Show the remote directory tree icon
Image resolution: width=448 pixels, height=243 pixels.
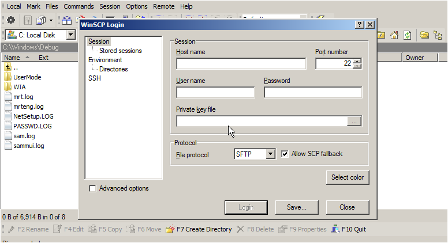point(438,35)
